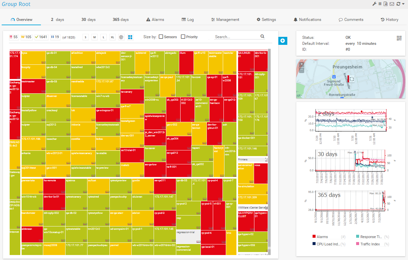This screenshot has height=260, width=408.
Task: Click the blue plus add button
Action: coord(283,41)
